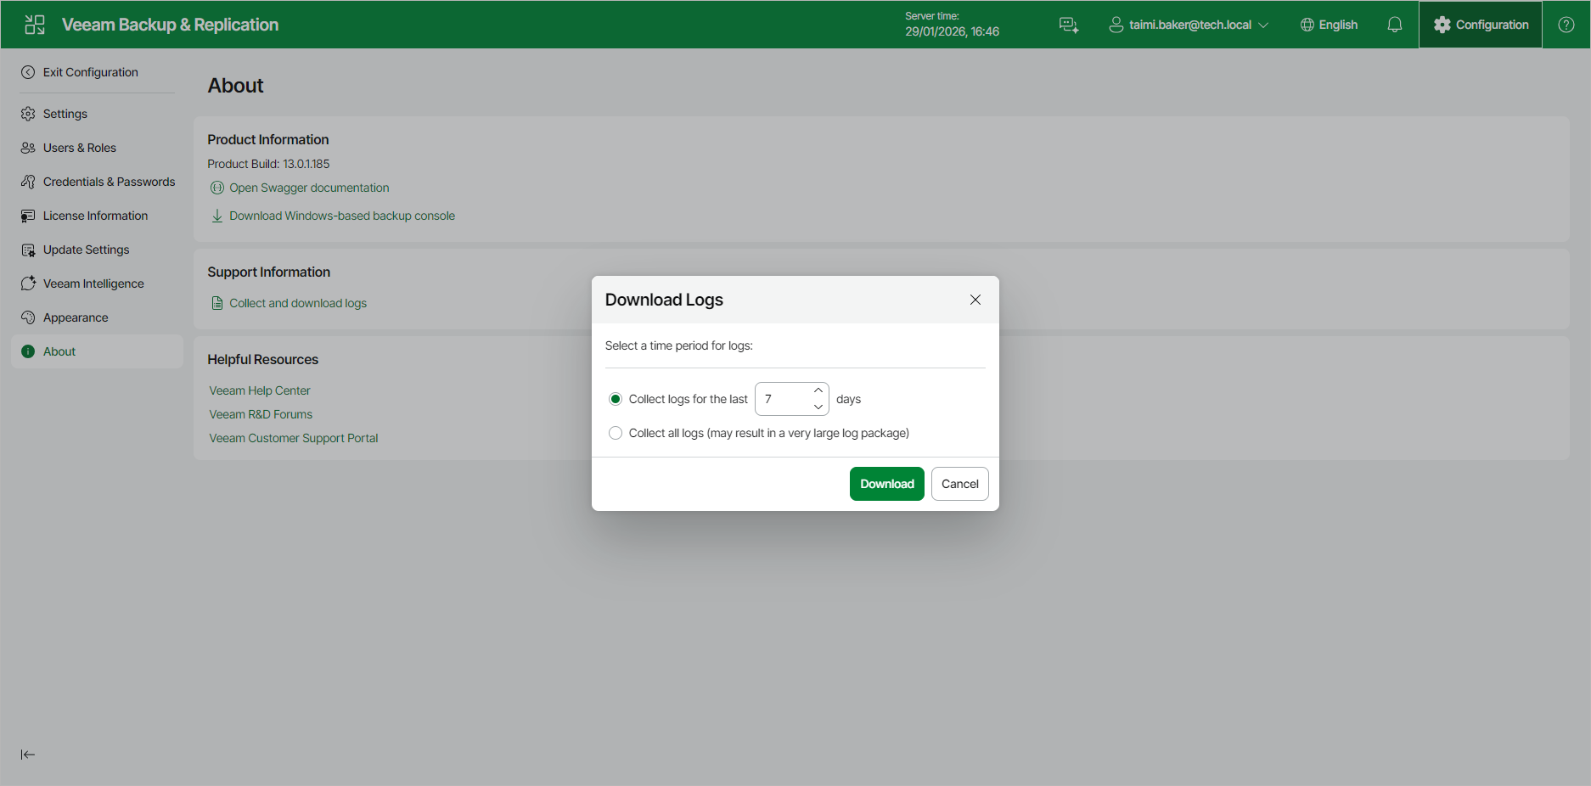Click the Veeam Intelligence sidebar icon
This screenshot has height=786, width=1591.
click(x=28, y=283)
